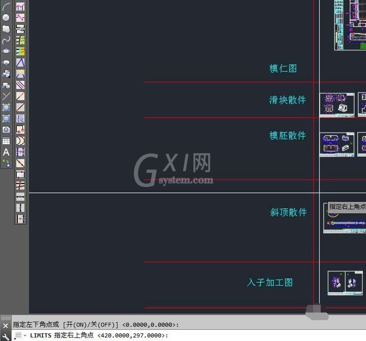Click the red crossed-lines trim icon
The height and width of the screenshot is (341, 366).
point(20,185)
